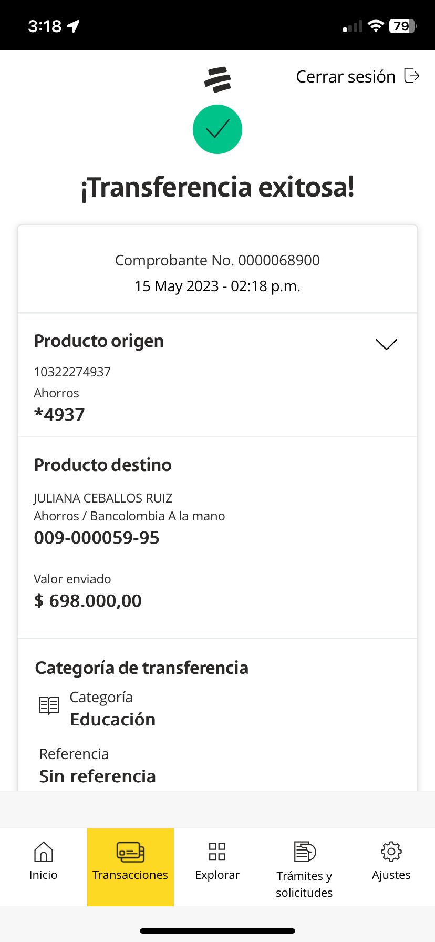The image size is (435, 942).
Task: Tap the iOS home indicator bar
Action: coord(217,931)
